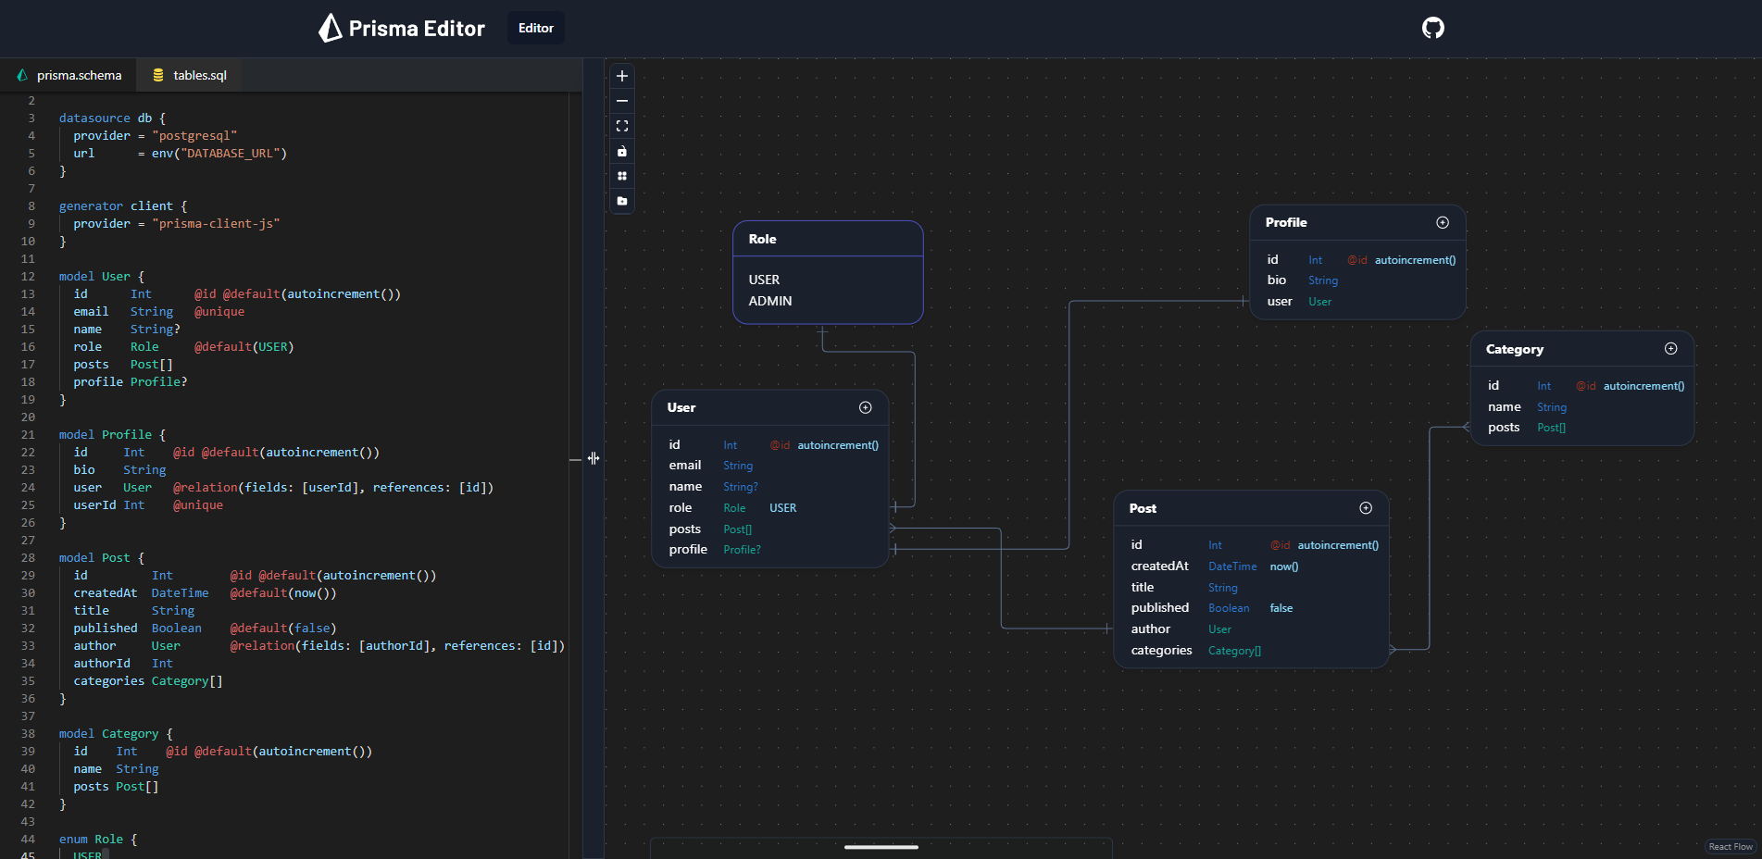Place cursor on 'enum Role {' code line
1762x859 pixels.
(x=98, y=839)
